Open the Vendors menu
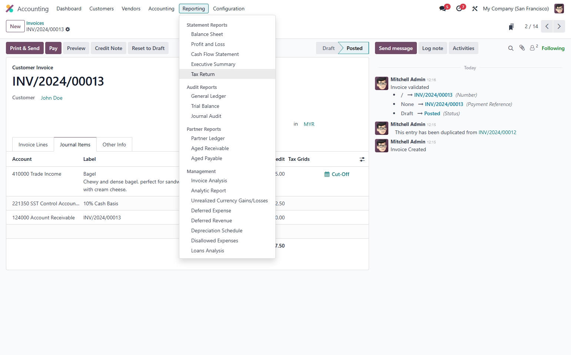The height and width of the screenshot is (355, 571). [131, 9]
